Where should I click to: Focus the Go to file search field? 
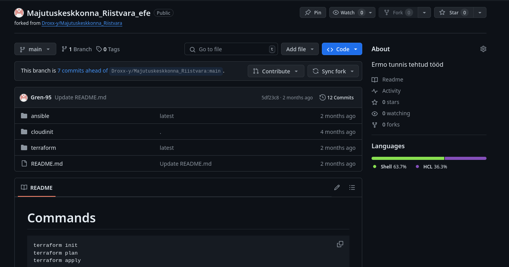[x=231, y=49]
